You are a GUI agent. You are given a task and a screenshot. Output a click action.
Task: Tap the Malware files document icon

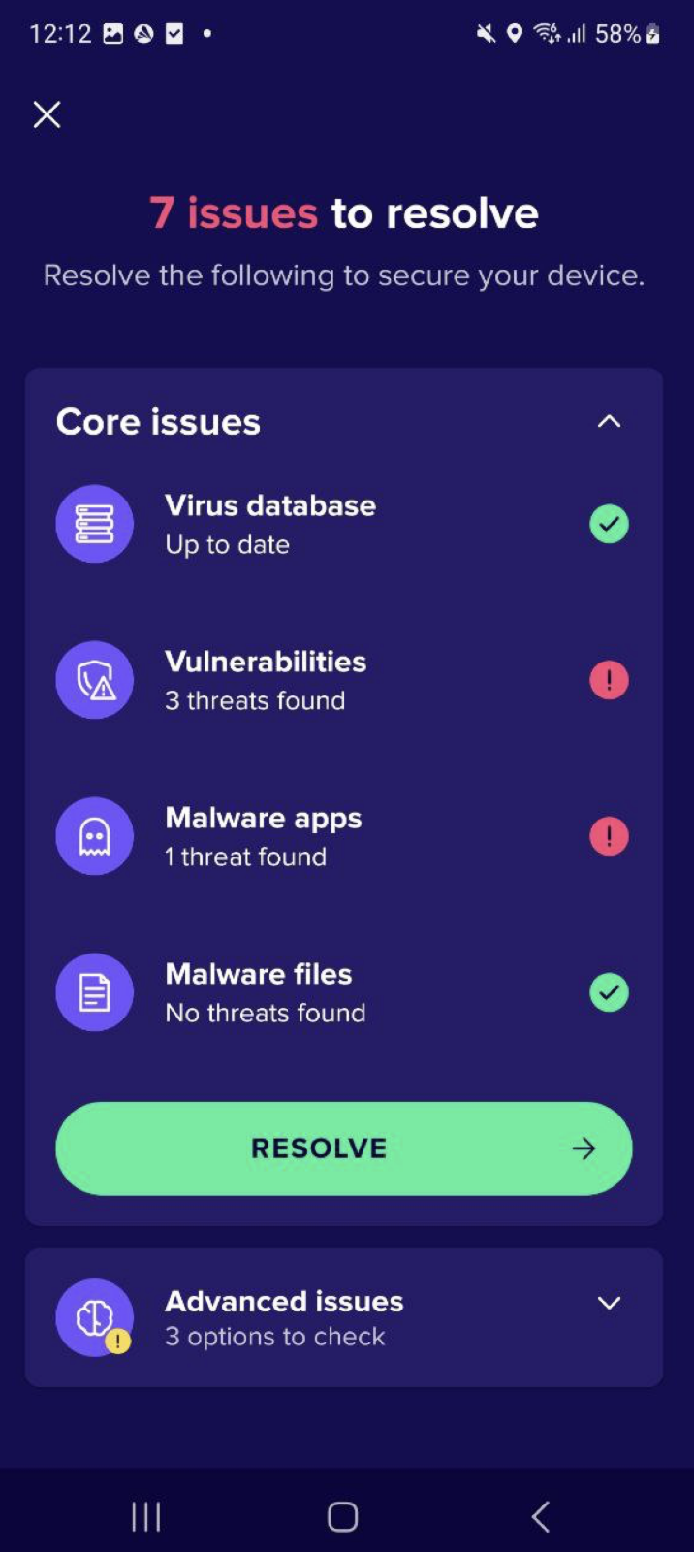tap(94, 992)
